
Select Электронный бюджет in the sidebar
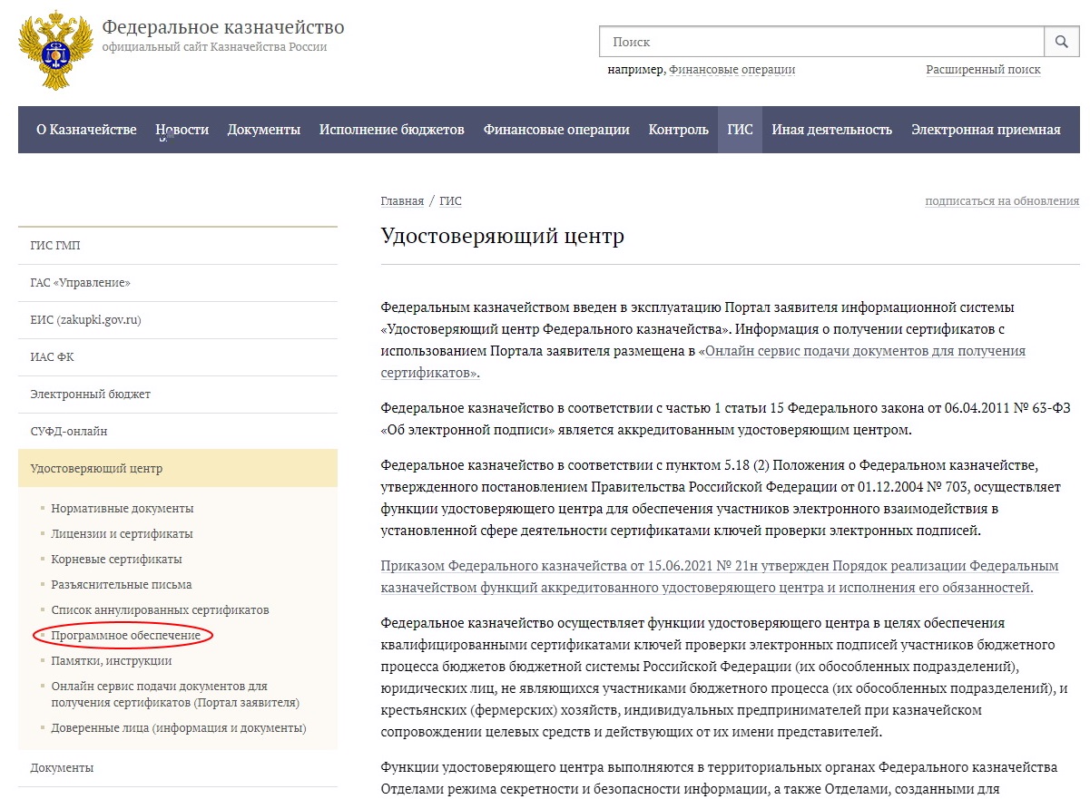[x=178, y=395]
